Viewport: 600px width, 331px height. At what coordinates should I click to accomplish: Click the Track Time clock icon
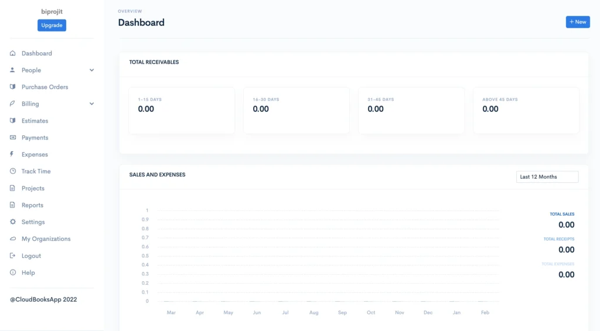pos(13,171)
